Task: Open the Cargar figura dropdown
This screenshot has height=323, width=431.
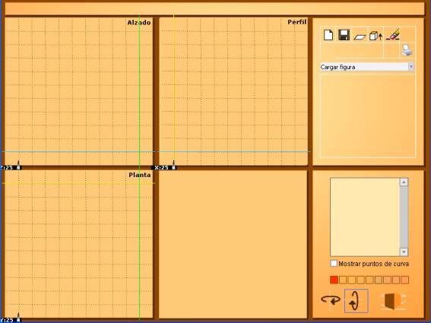Action: 367,67
